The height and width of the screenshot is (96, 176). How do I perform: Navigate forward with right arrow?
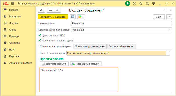57,10
